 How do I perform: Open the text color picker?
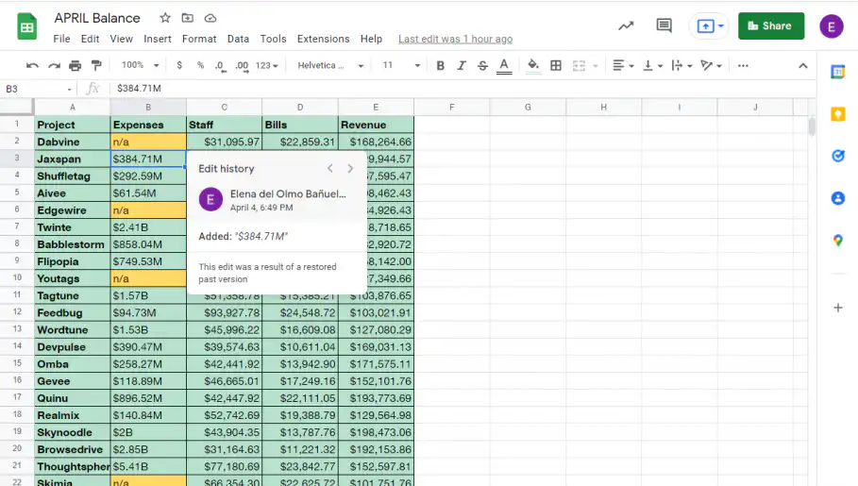tap(504, 66)
